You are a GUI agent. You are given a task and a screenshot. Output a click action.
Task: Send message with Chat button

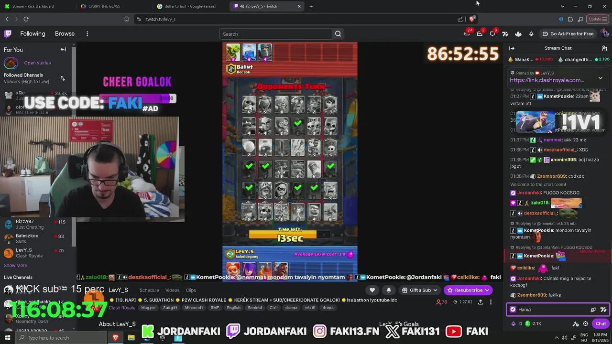click(x=601, y=323)
